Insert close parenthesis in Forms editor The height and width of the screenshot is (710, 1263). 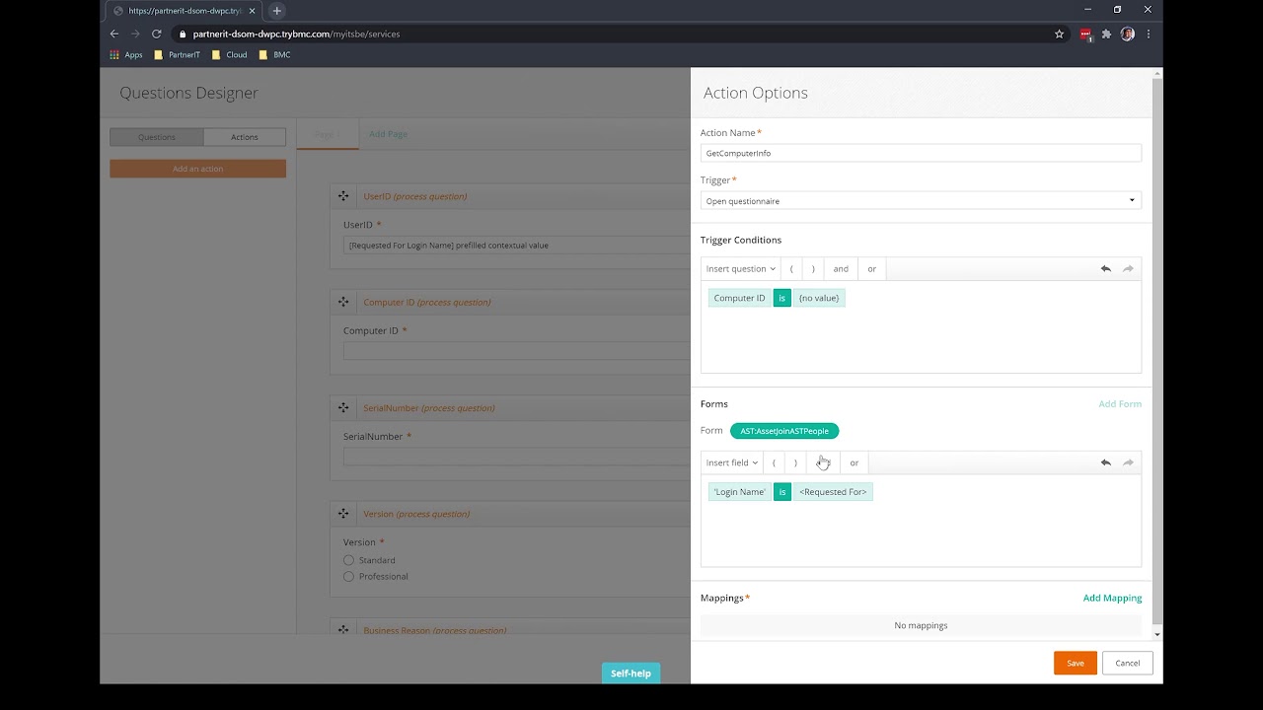coord(795,462)
